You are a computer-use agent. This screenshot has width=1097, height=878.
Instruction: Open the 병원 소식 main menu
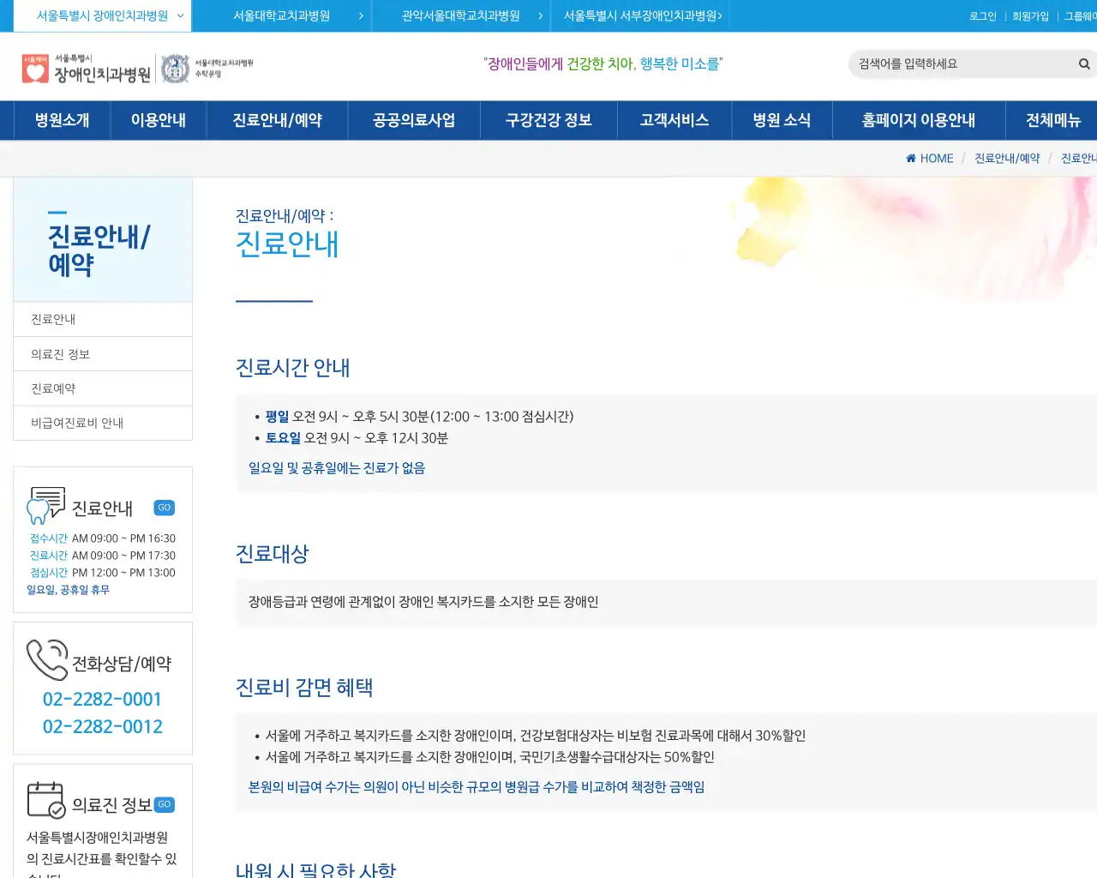(x=782, y=120)
